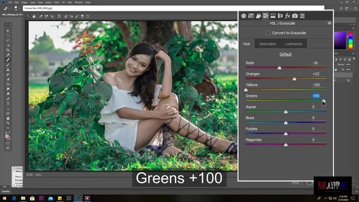Image resolution: width=359 pixels, height=202 pixels.
Task: Select Photoshop's Crop tool
Action: 8,50
